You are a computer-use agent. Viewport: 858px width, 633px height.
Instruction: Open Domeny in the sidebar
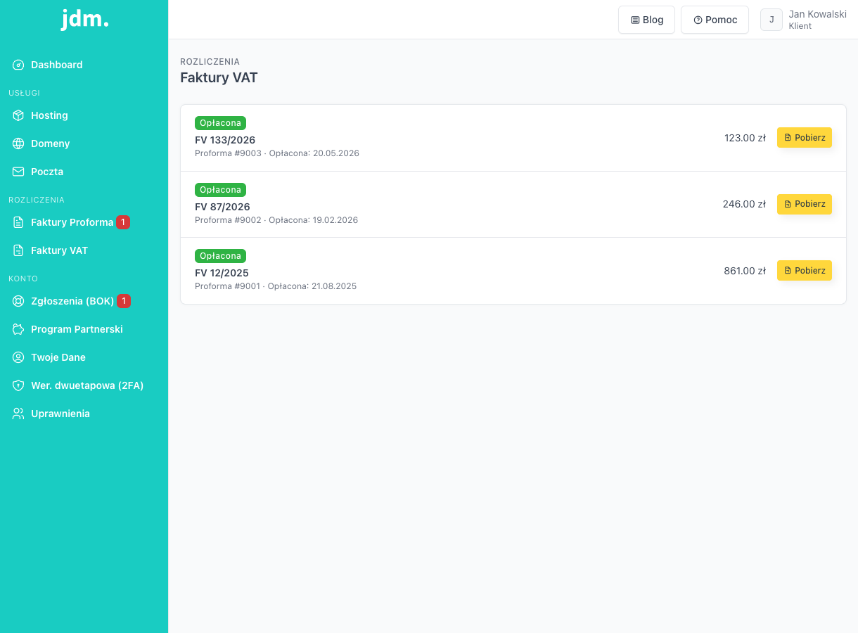coord(84,143)
